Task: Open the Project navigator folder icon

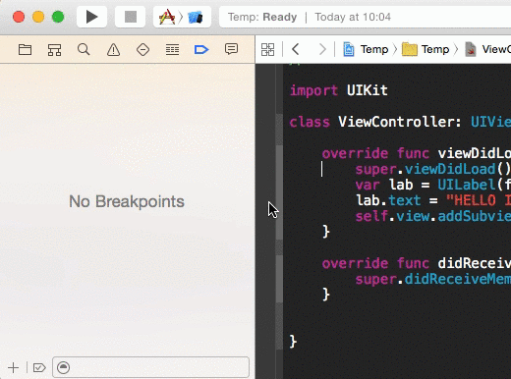Action: tap(25, 50)
